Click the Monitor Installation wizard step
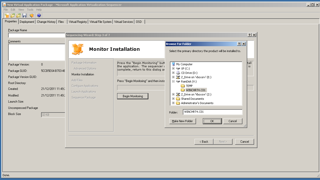 [83, 74]
